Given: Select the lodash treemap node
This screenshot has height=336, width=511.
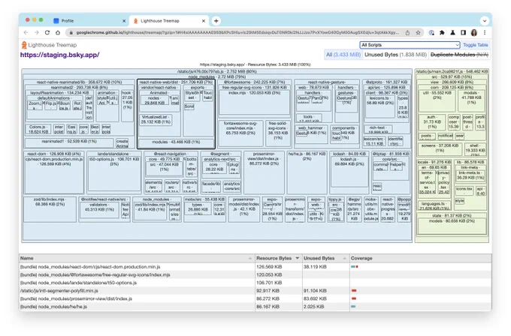Looking at the screenshot, I should [x=349, y=154].
